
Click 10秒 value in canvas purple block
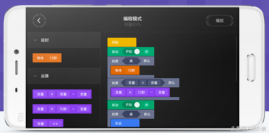(141, 92)
